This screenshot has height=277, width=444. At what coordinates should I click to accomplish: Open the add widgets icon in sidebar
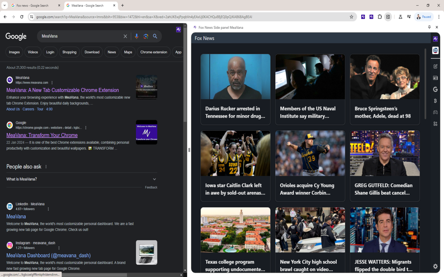[x=435, y=124]
